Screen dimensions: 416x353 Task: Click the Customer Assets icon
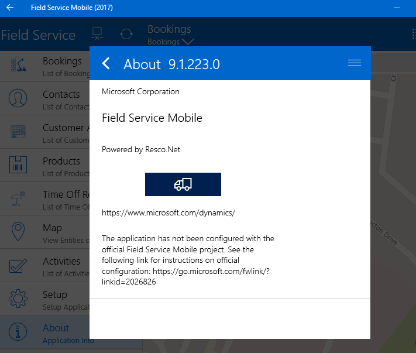[18, 132]
